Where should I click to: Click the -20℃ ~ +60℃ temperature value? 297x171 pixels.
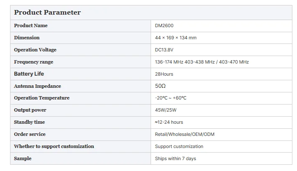tap(171, 98)
